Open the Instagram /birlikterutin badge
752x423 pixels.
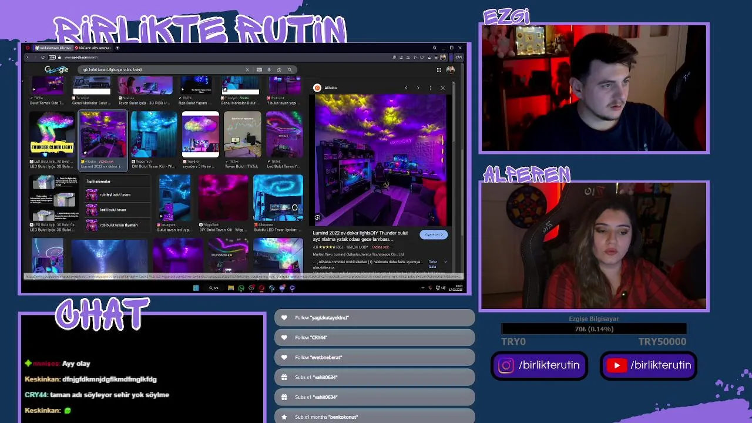pyautogui.click(x=539, y=365)
